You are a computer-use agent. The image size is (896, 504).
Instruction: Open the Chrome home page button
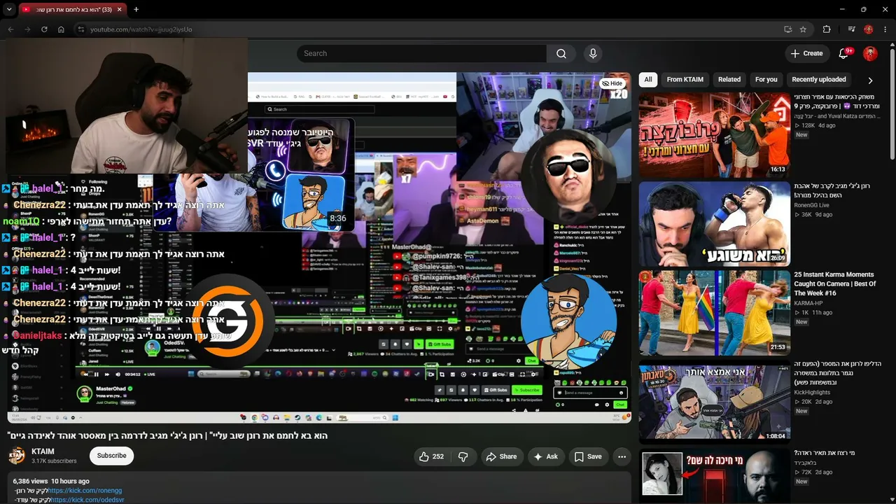(61, 29)
